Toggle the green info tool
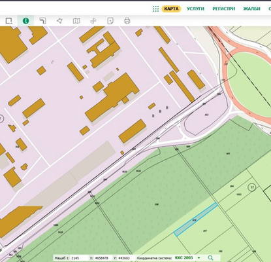 click(x=25, y=21)
